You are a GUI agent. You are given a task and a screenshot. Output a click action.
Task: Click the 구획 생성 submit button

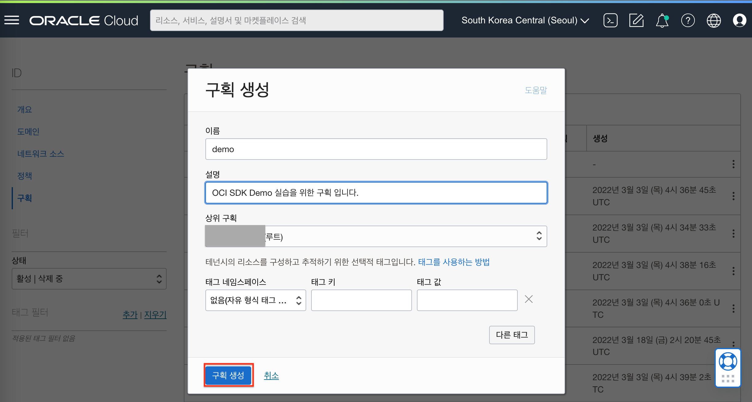pos(228,375)
